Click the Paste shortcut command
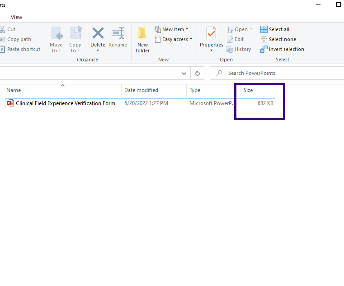The height and width of the screenshot is (286, 344). [x=20, y=49]
